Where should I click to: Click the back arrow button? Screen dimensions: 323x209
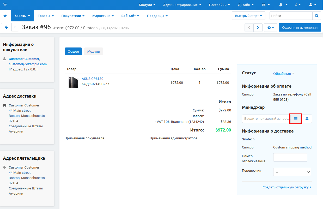7,27
